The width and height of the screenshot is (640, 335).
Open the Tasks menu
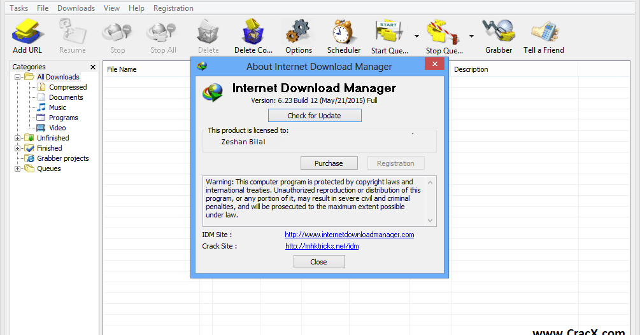tap(18, 8)
